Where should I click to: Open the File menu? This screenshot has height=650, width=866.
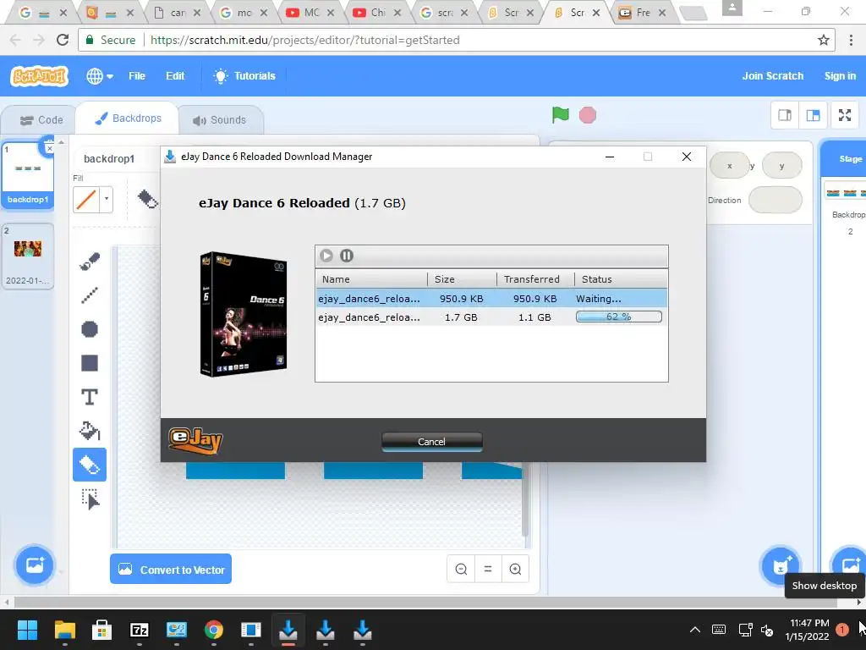(137, 76)
